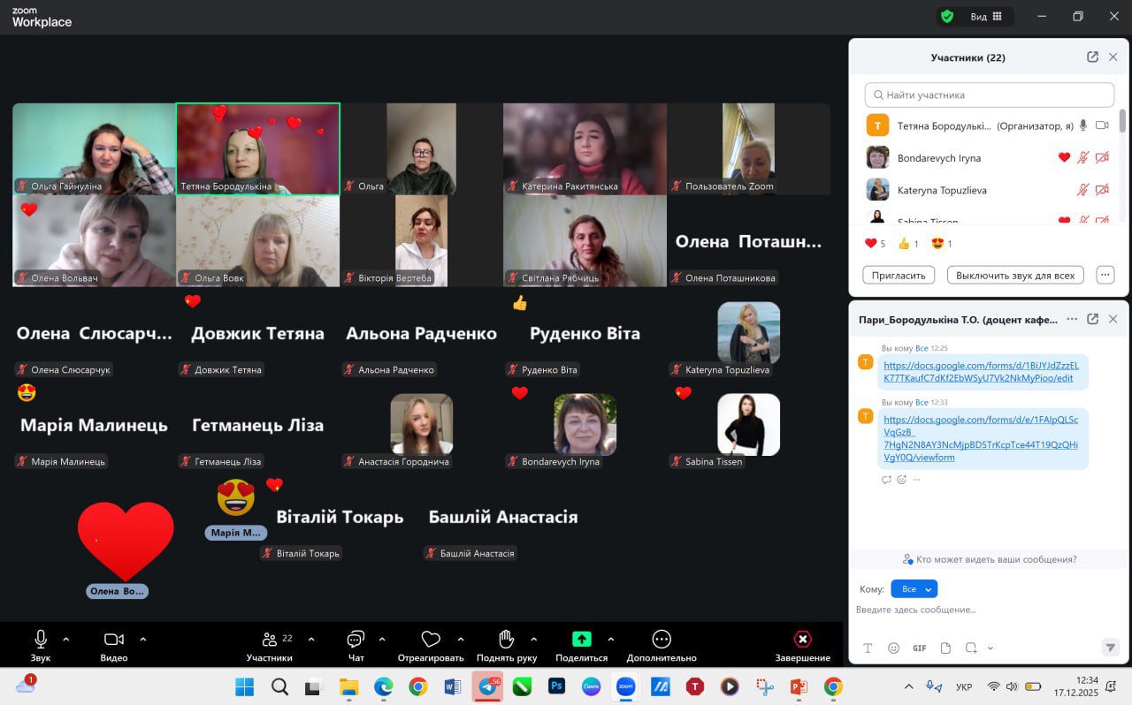Screen dimensions: 1132x705
Task: Open reactions with the Отреагировать heart icon
Action: pos(431,639)
